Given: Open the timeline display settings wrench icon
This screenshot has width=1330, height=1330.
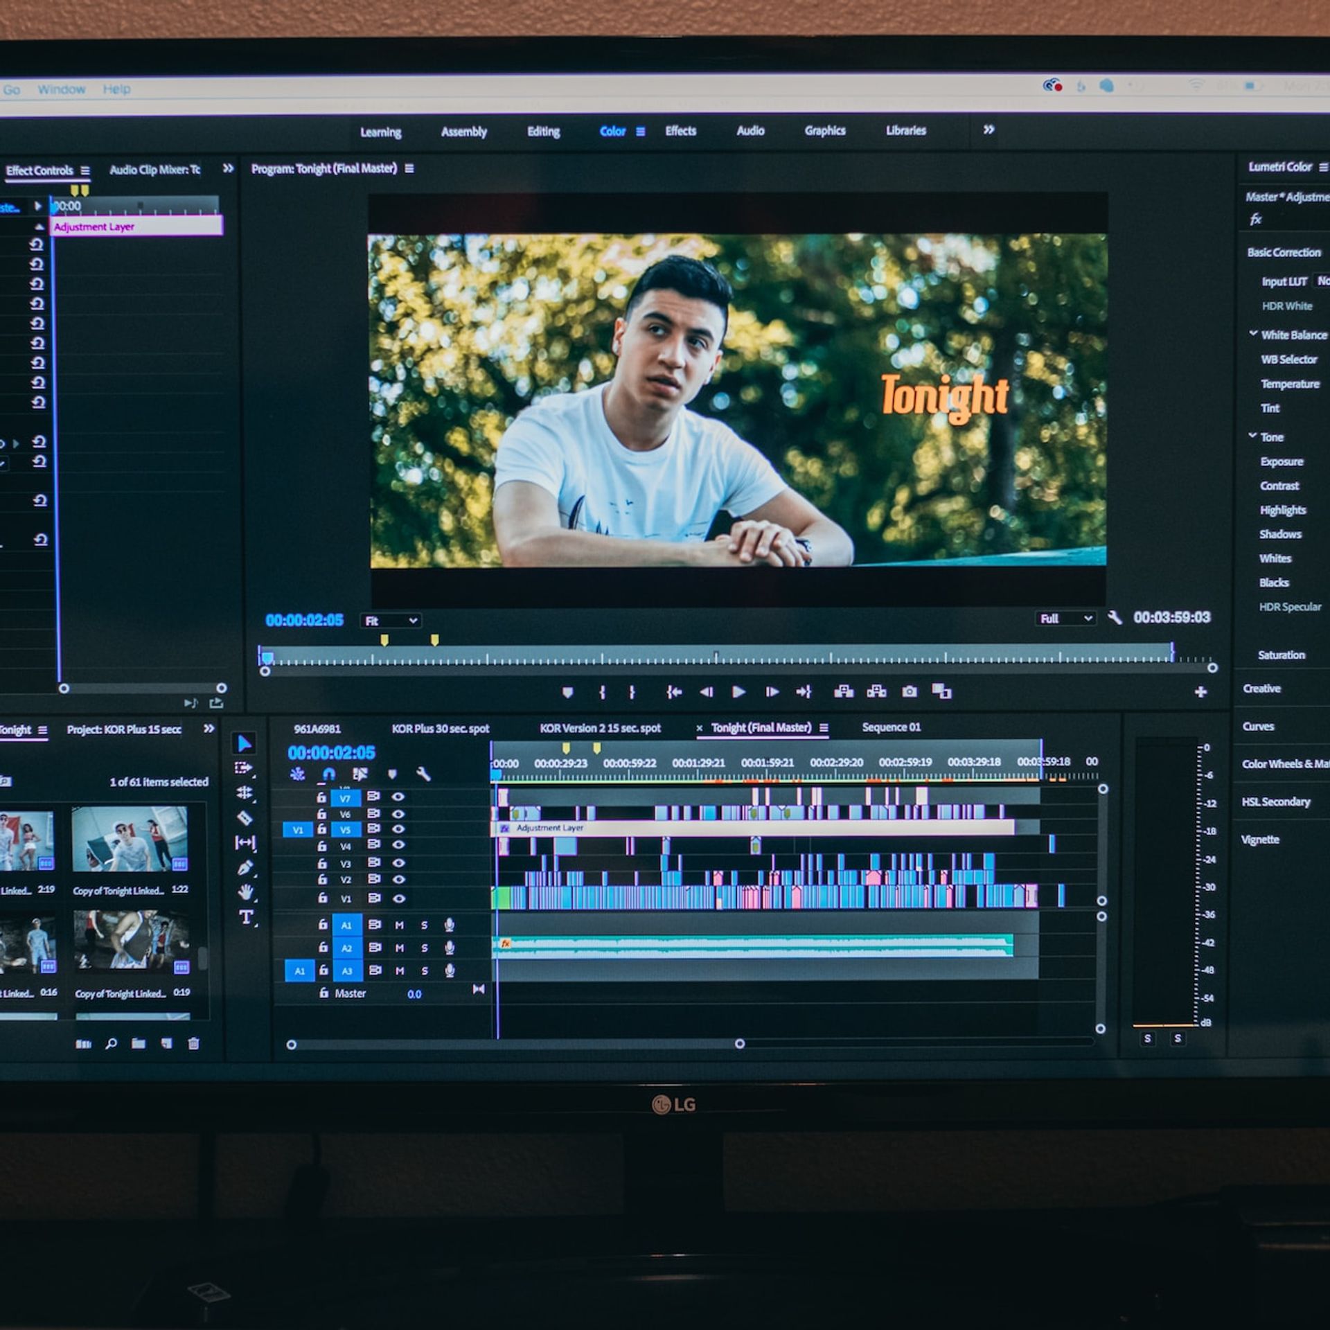Looking at the screenshot, I should tap(425, 774).
